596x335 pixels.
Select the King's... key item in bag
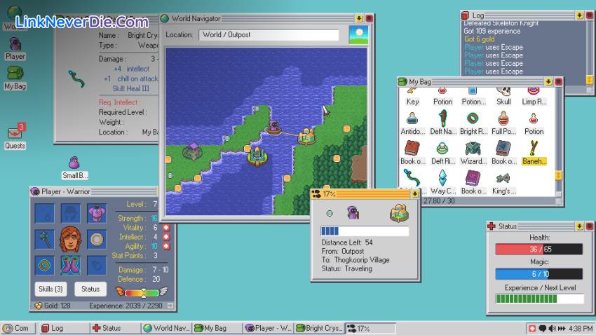coord(503,183)
